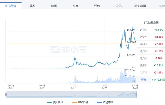The width and height of the screenshot is (165, 105).
Task: Click the $445.54亿 volume axis label
Action: pos(130,70)
